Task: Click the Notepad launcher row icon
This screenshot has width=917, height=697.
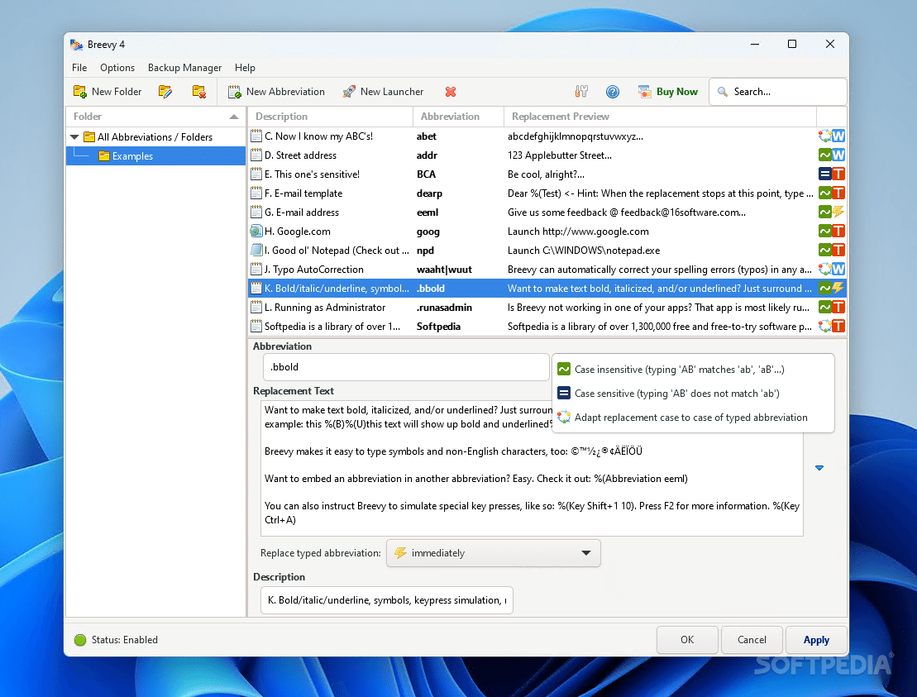Action: (256, 251)
